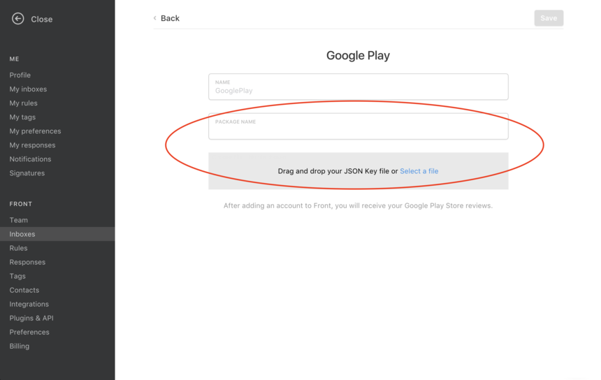Open My inboxes section

tap(28, 89)
